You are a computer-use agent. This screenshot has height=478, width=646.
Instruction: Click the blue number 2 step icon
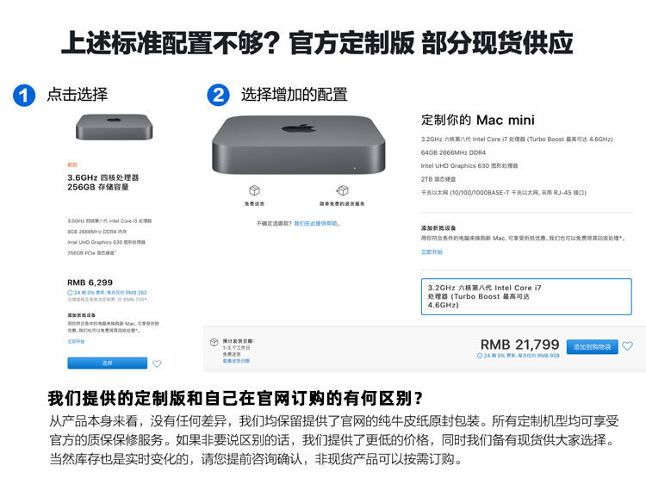pyautogui.click(x=218, y=96)
